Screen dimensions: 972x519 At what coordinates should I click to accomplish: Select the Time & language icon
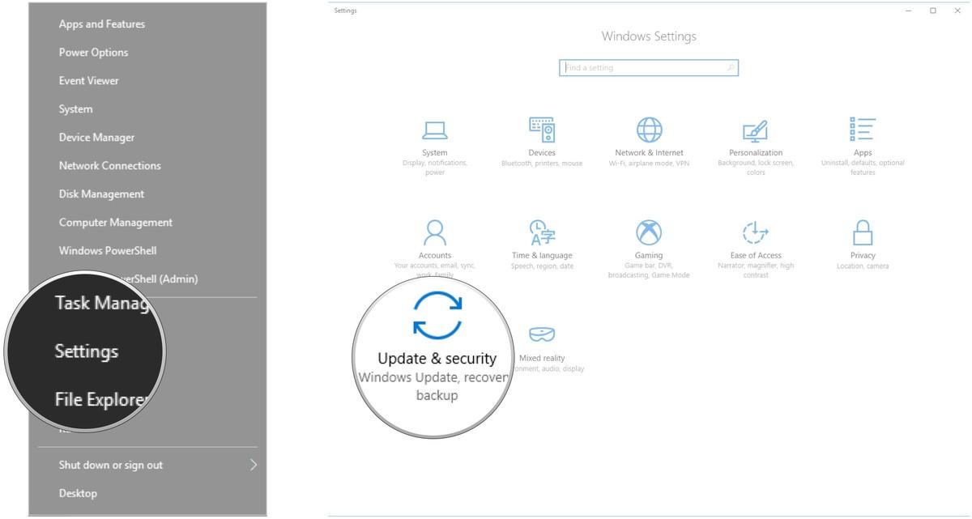point(542,232)
